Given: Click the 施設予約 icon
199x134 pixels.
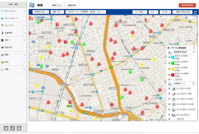Looking at the screenshot, I should pos(2,47).
